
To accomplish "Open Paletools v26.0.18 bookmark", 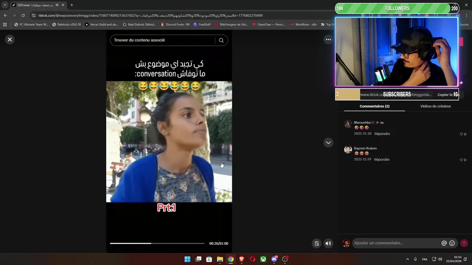I will (x=66, y=24).
